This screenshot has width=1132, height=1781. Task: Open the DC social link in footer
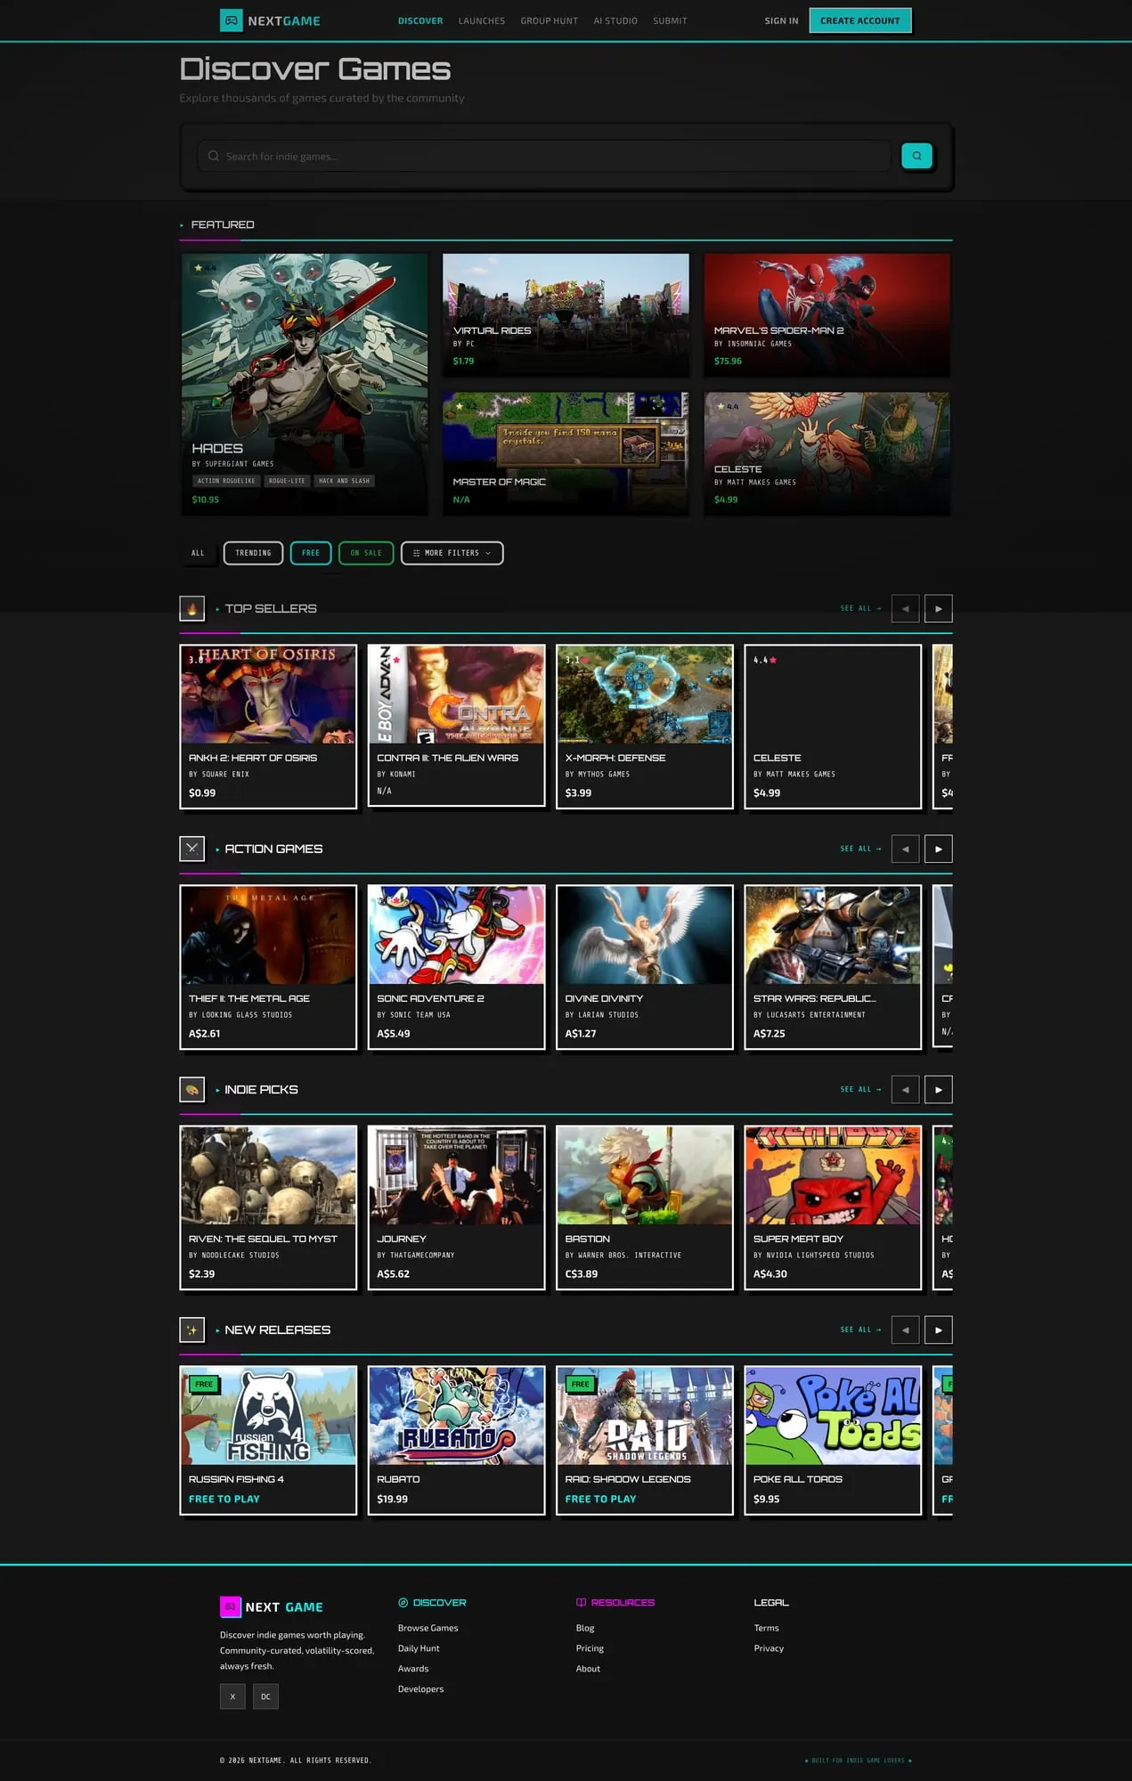pos(265,1696)
